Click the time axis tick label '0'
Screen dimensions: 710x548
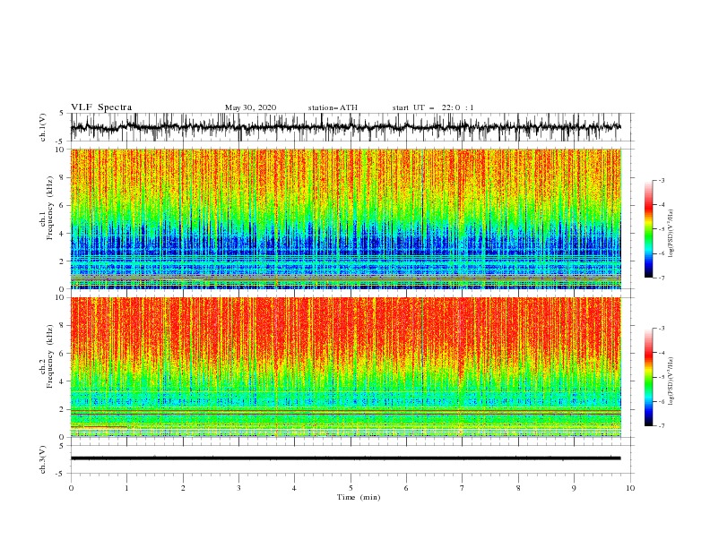coord(71,488)
